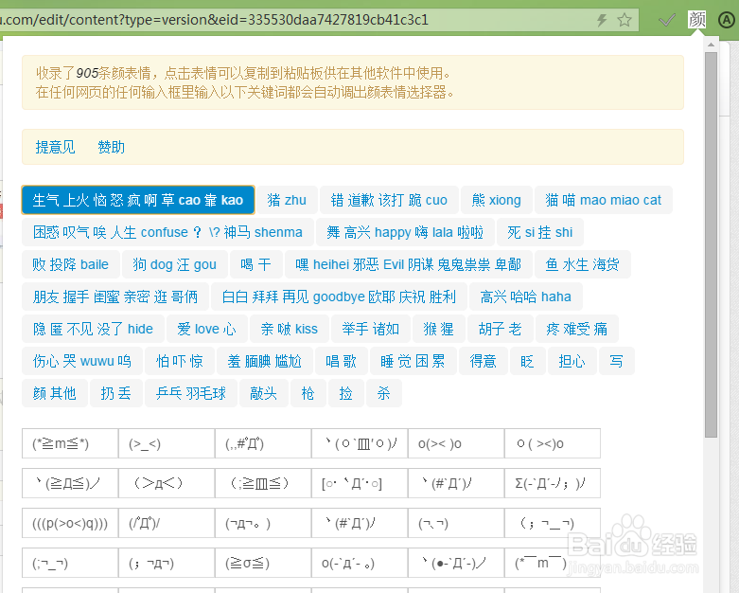The height and width of the screenshot is (593, 739).
Task: Copy the (*￣m￣) kaomoji
Action: (553, 563)
